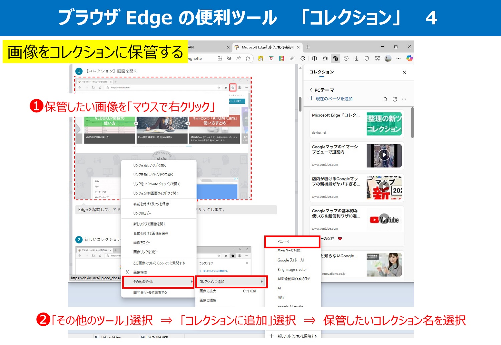Click the refresh icon in Collections panel
The image size is (501, 345).
coord(395,99)
